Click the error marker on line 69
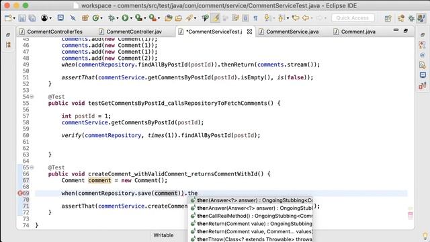The width and height of the screenshot is (430, 242). (x=20, y=193)
